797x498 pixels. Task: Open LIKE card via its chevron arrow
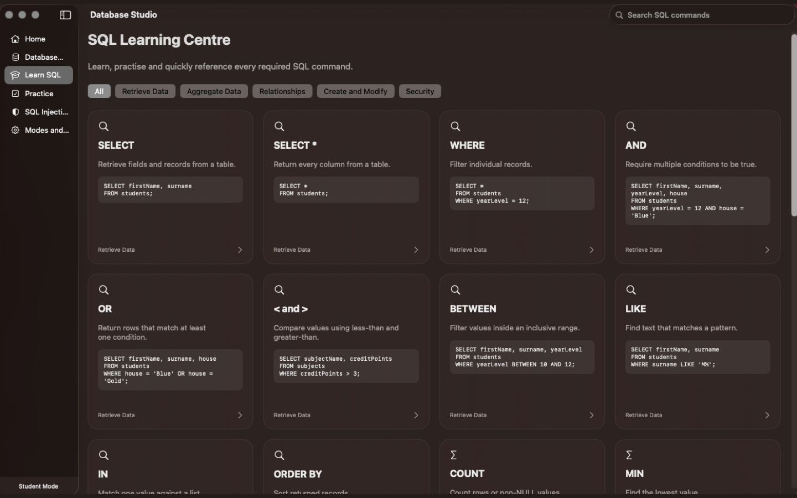tap(767, 415)
